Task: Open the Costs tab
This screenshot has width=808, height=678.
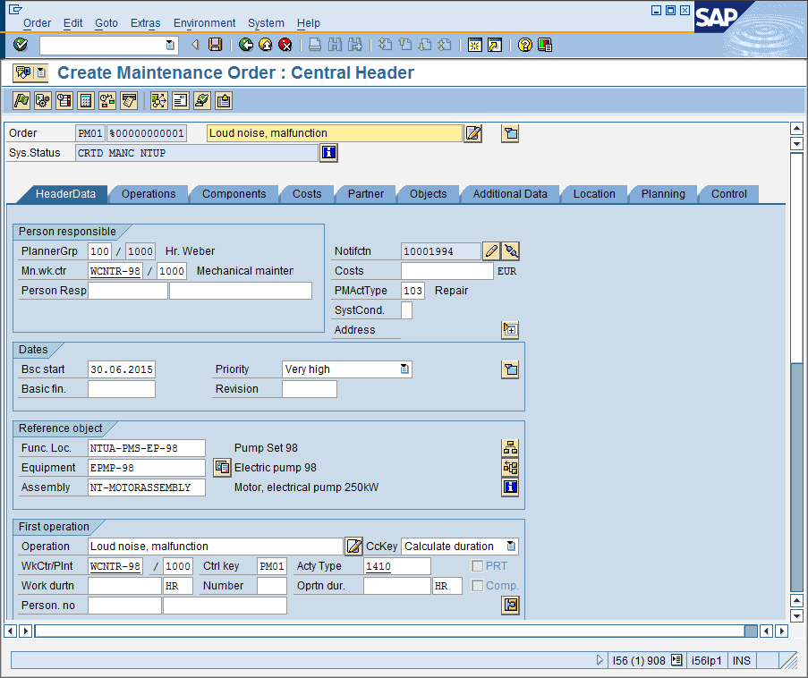Action: pyautogui.click(x=307, y=194)
